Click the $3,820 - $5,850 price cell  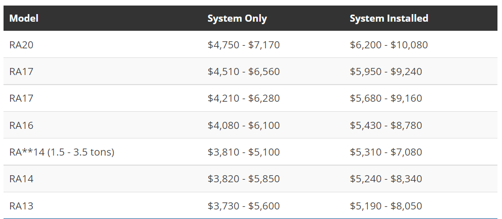pyautogui.click(x=244, y=179)
